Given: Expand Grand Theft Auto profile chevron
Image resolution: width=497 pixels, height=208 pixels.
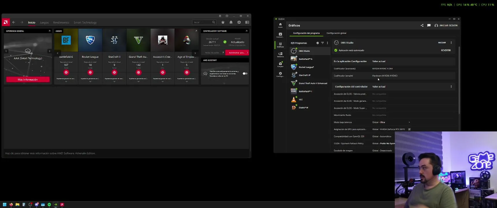Looking at the screenshot, I should [x=138, y=81].
